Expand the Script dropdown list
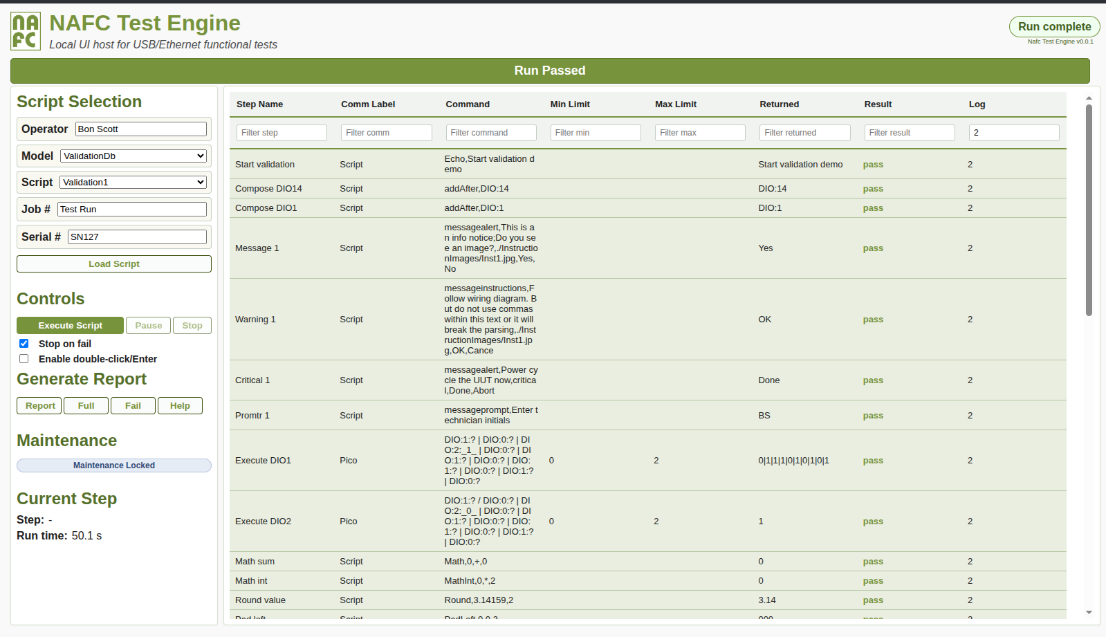Screen dimensions: 1106x637 tap(133, 183)
